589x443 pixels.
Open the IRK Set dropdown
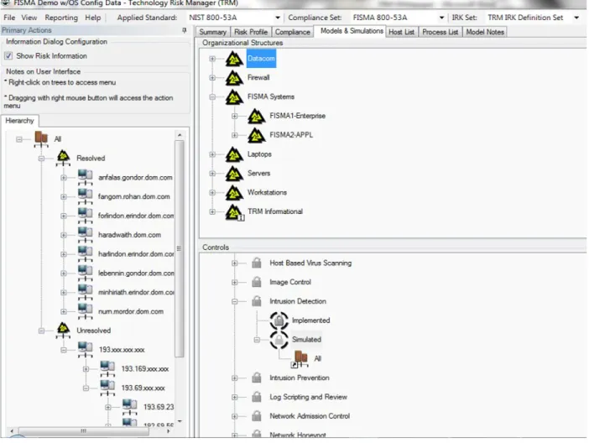click(576, 18)
